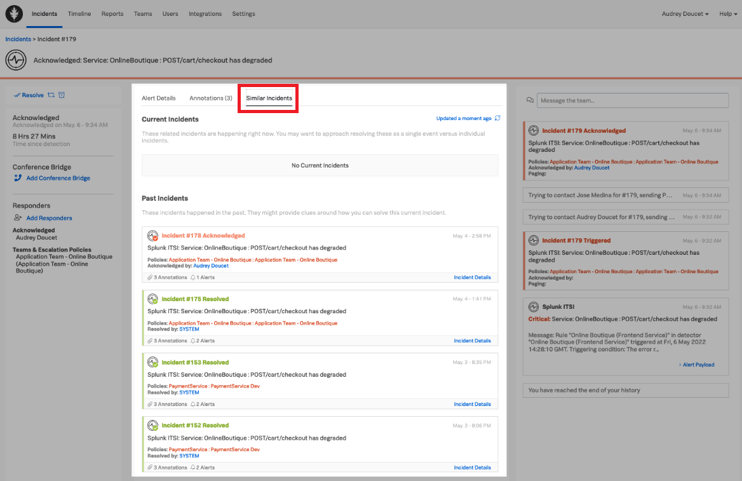Click the bell alerts icon on Incident #178
The image size is (742, 481).
[x=193, y=278]
